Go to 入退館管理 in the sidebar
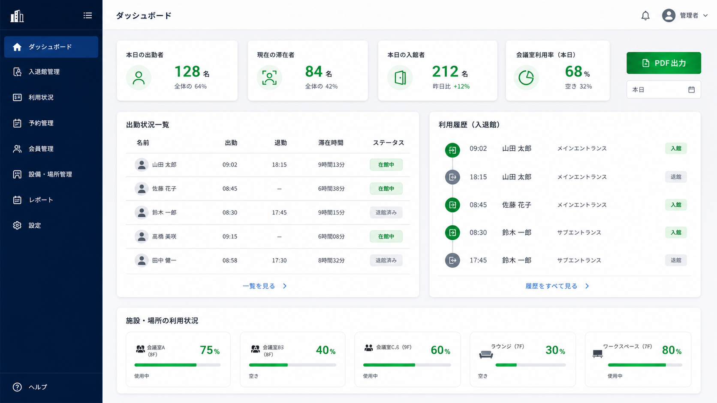The image size is (717, 403). click(x=51, y=72)
